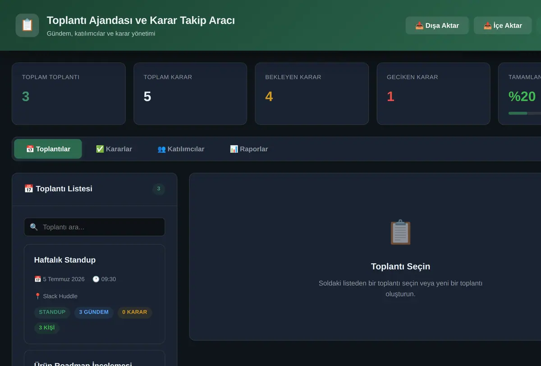Click the calendar icon beside 5 Temmuz 2026
The height and width of the screenshot is (366, 541).
tap(38, 279)
